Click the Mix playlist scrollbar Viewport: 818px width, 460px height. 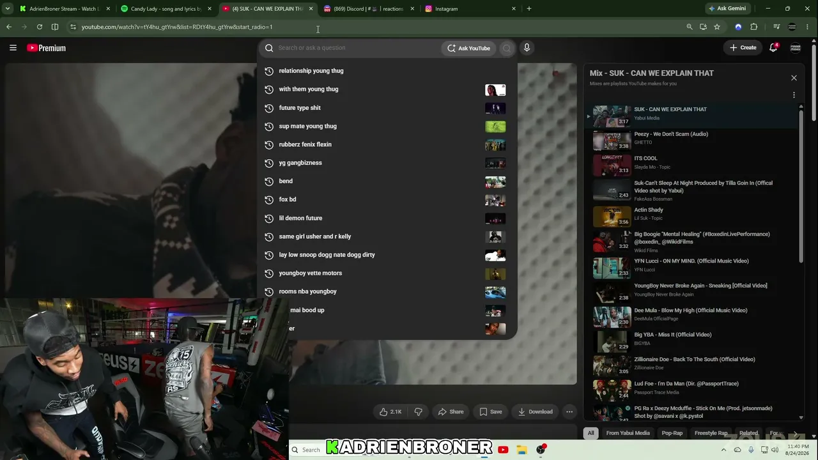801,185
